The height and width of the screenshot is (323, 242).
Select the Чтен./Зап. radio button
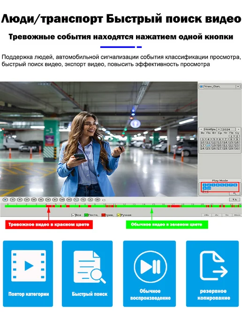click(201, 86)
